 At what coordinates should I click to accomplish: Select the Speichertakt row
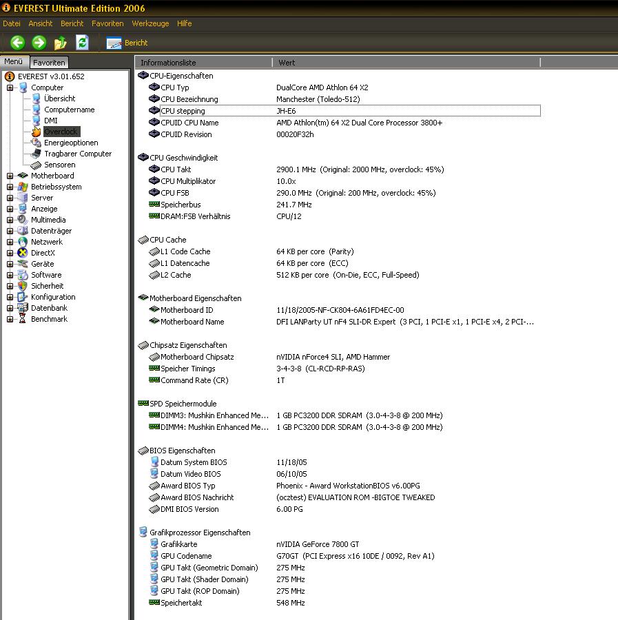tap(344, 603)
